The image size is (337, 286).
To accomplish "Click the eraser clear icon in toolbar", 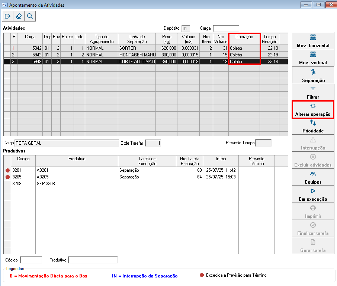I will coord(19,16).
